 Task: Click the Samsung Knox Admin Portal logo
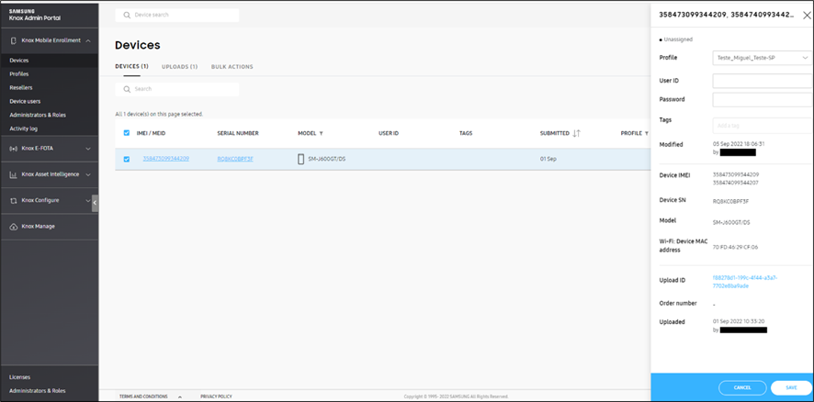coord(35,15)
